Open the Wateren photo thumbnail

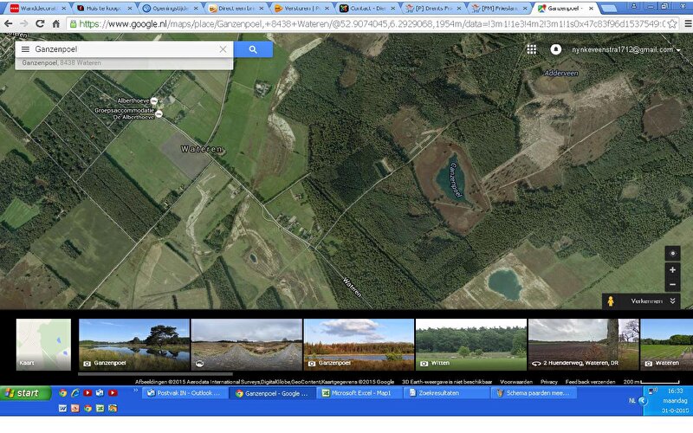pos(666,344)
